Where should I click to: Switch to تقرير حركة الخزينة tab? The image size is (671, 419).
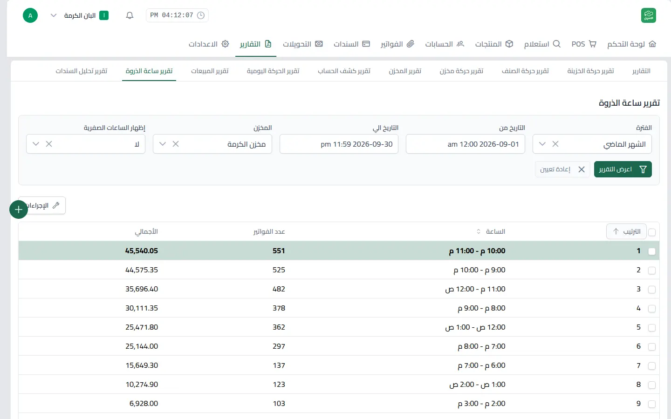[x=590, y=71]
